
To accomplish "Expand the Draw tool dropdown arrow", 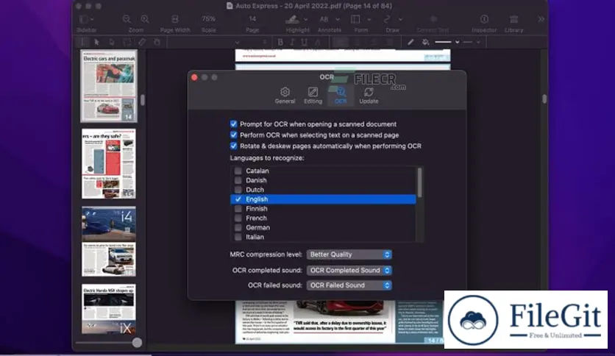I will (400, 19).
